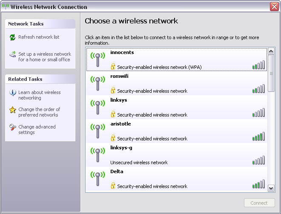Click the padlock icon under aristotle network
This screenshot has width=281, height=214.
[x=113, y=138]
